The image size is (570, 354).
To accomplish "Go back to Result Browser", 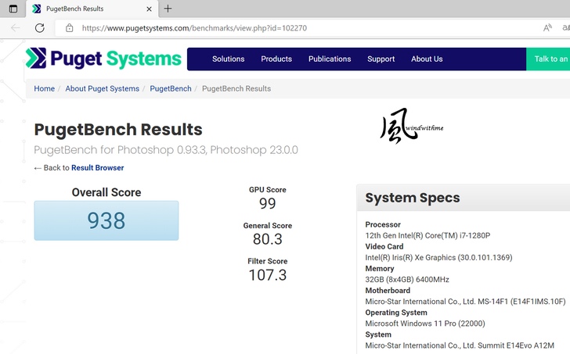I will click(x=97, y=168).
